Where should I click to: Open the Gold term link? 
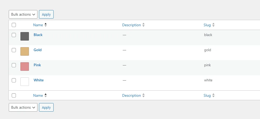38,50
